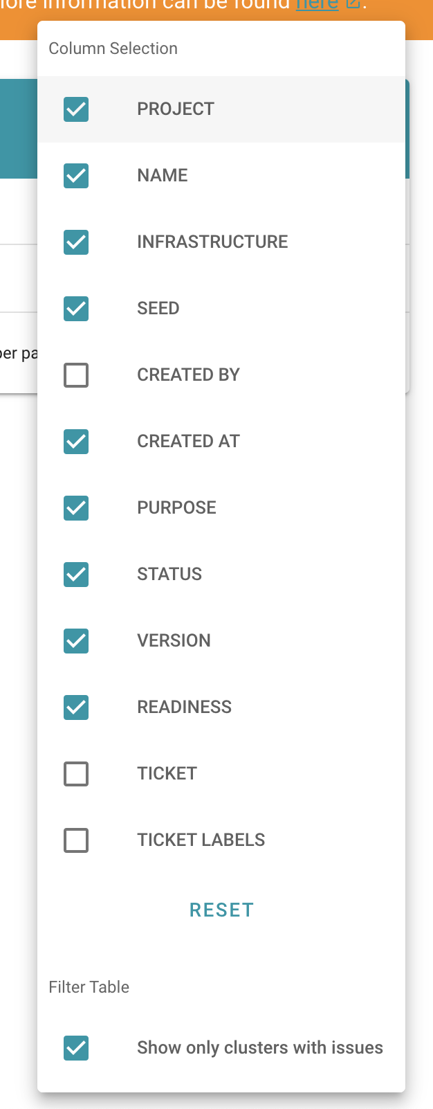Click the RESET button

tap(221, 909)
